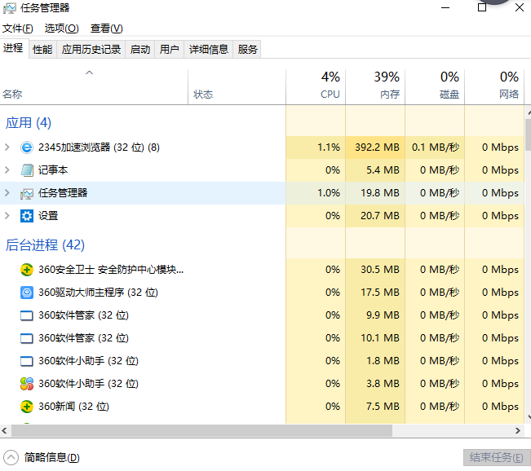Open the 文件(F) menu
Image resolution: width=531 pixels, height=471 pixels.
tap(18, 29)
